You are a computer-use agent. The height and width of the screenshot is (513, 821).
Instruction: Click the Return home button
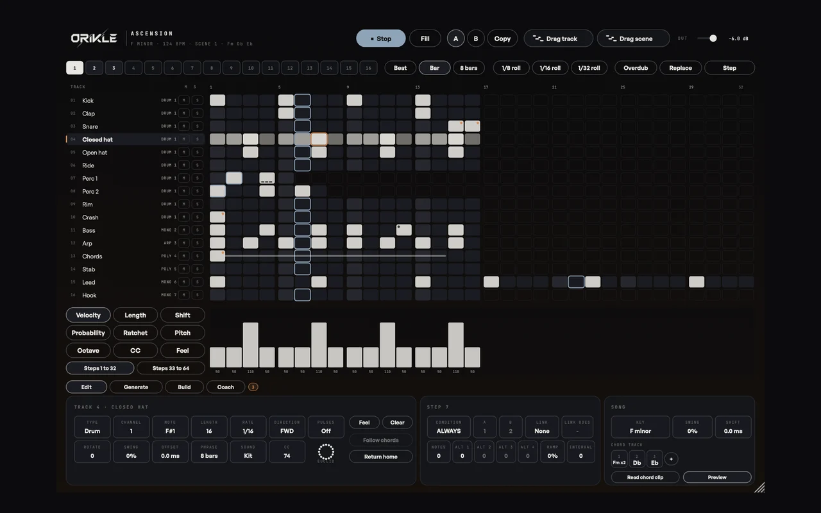(381, 457)
